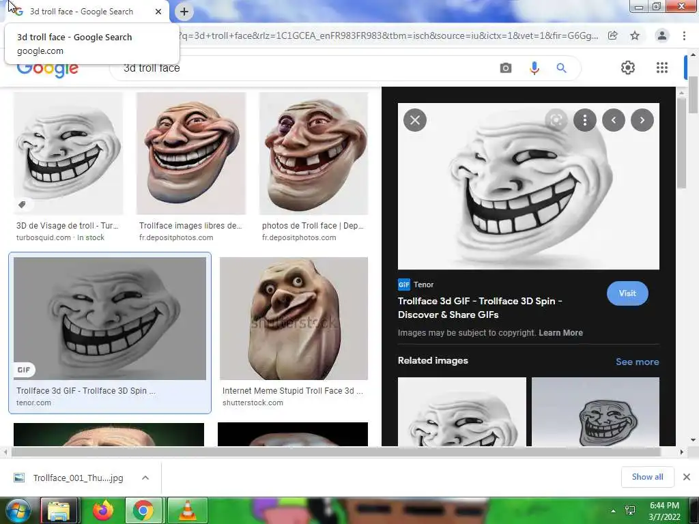Open the Learn More copyright link
The width and height of the screenshot is (699, 524).
(x=560, y=333)
